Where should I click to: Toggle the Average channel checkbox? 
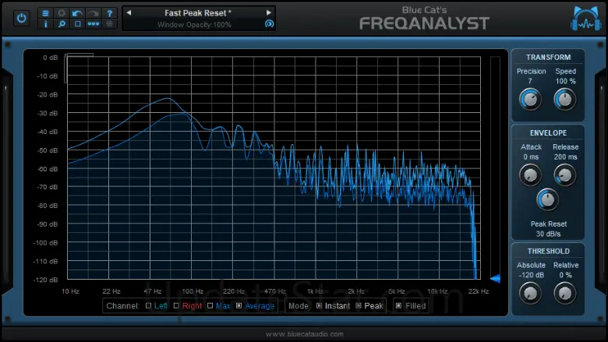point(239,305)
